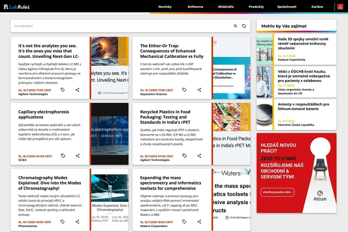348x232 pixels.
Task: Click 'Separation Science' organizer name
Action: (154, 94)
